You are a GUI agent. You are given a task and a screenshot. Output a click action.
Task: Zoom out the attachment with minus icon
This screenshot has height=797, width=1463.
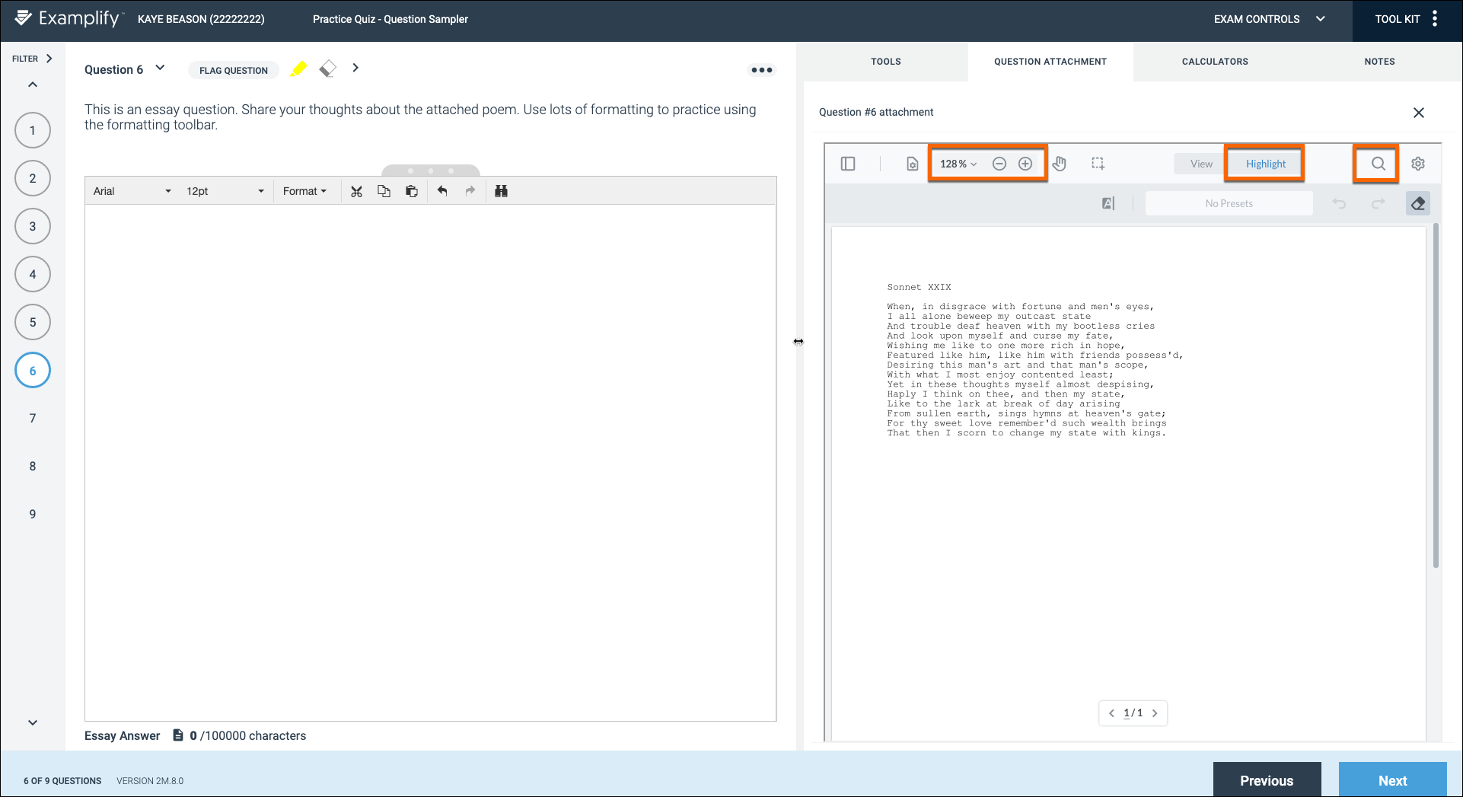pyautogui.click(x=999, y=164)
